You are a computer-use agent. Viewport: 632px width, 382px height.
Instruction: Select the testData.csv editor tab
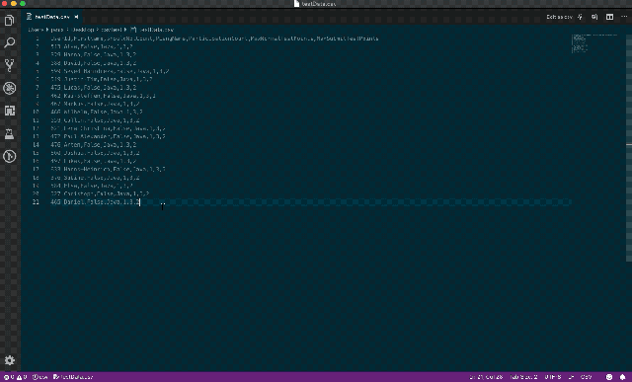coord(48,17)
